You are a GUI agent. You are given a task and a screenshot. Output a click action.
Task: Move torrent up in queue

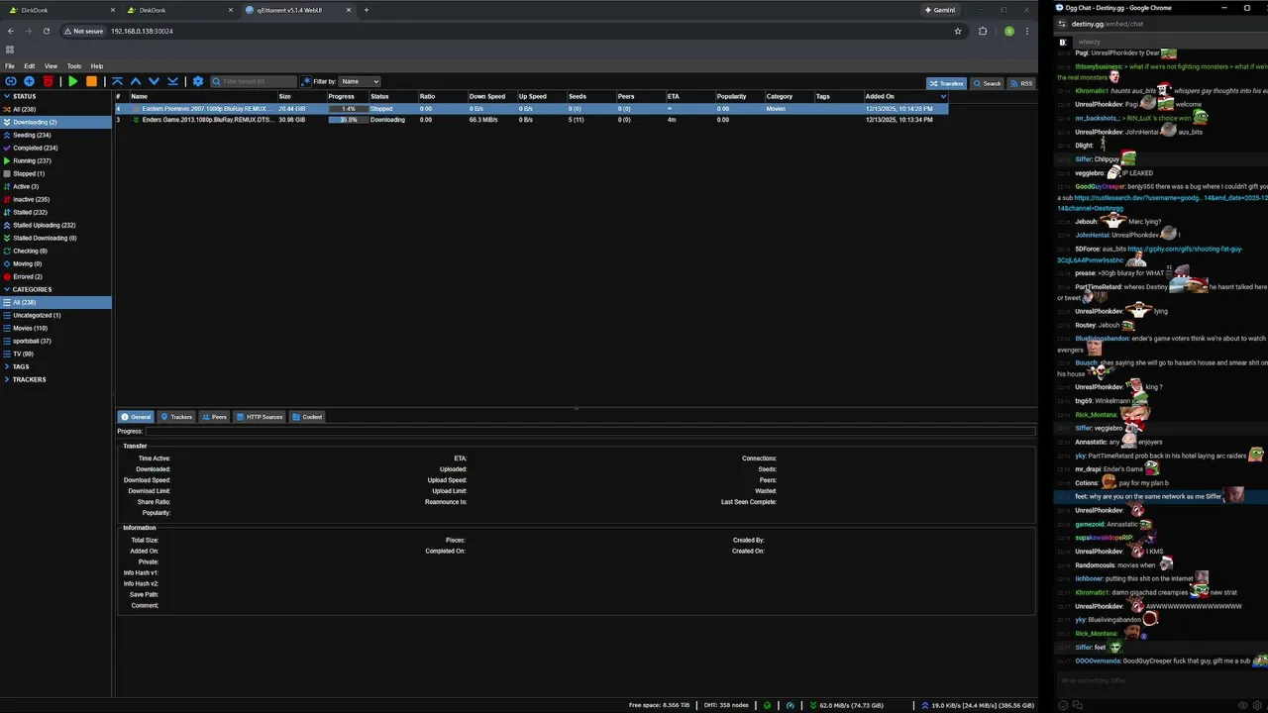(x=136, y=81)
